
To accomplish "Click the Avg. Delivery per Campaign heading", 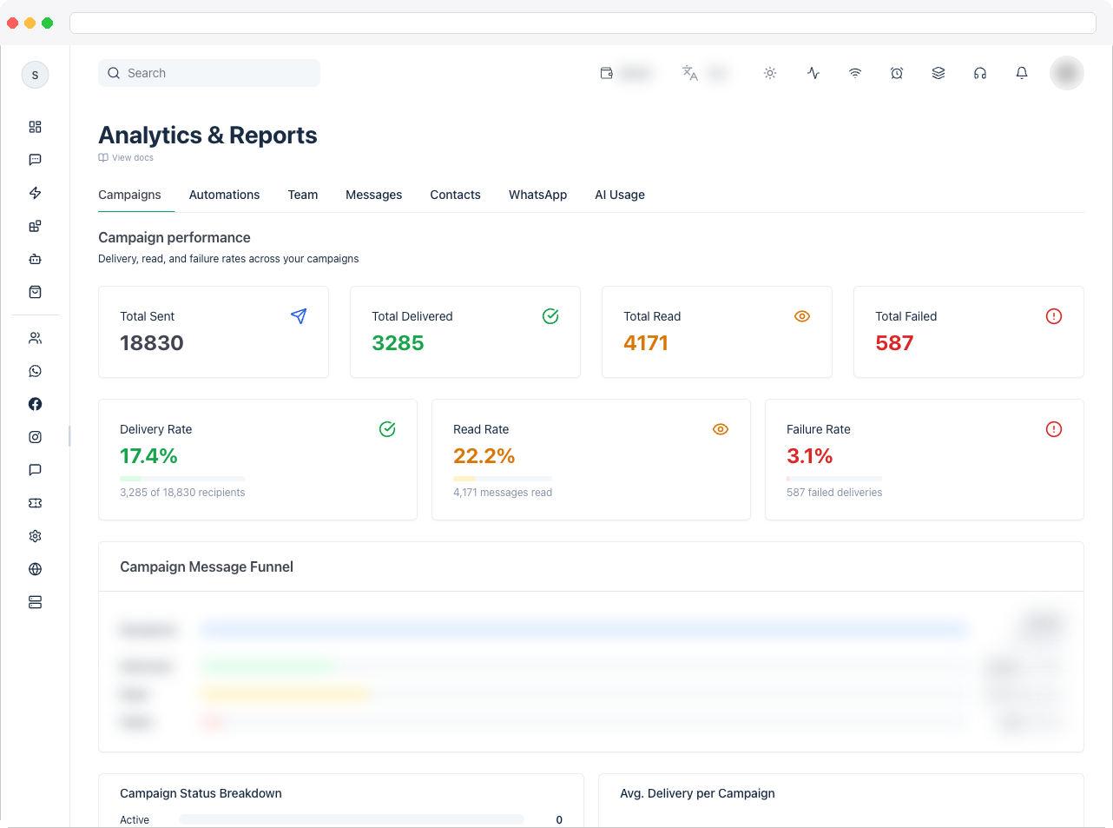I will tap(697, 793).
